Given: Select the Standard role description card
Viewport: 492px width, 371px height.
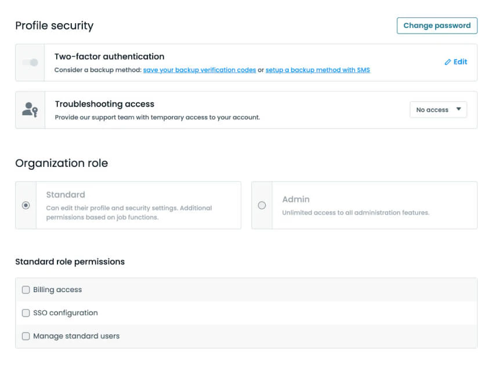Looking at the screenshot, I should (x=133, y=205).
